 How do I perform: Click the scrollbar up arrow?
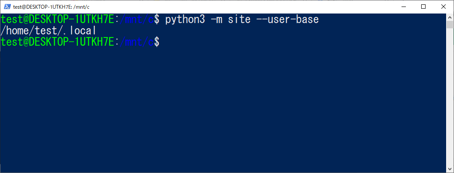tap(450, 17)
